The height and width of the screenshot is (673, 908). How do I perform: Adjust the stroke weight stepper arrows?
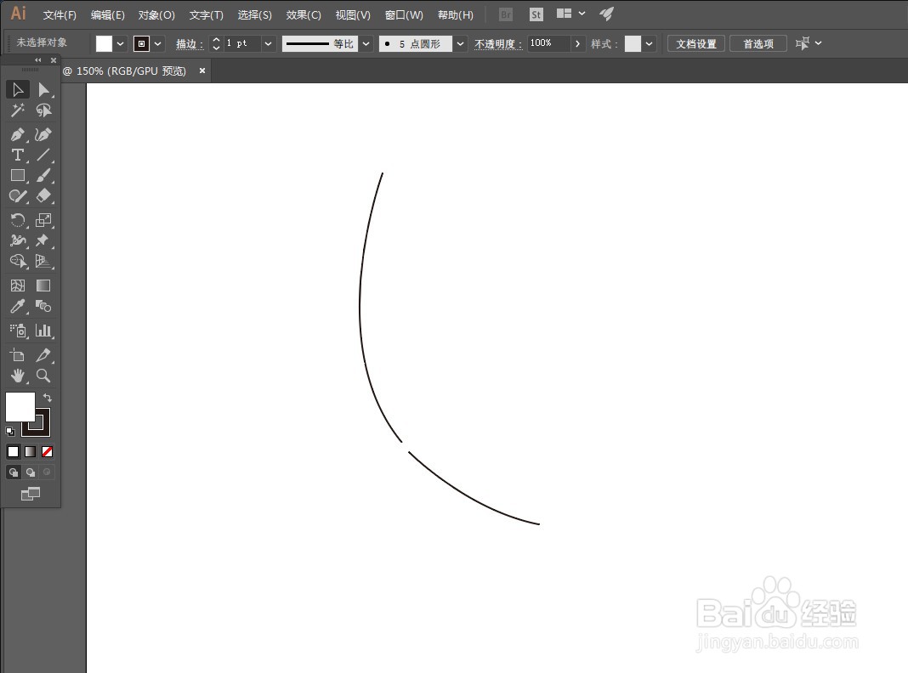pyautogui.click(x=216, y=43)
